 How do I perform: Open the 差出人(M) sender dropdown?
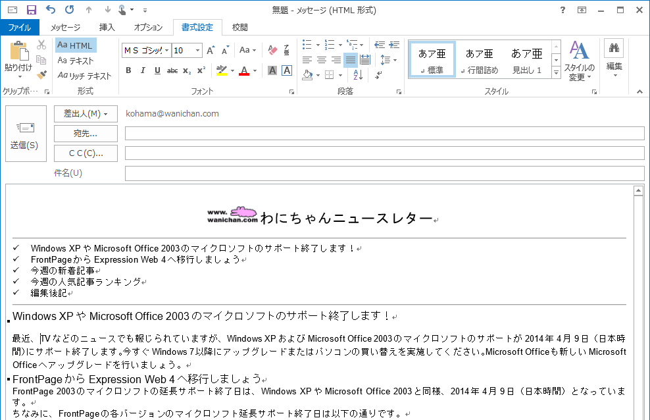point(86,114)
